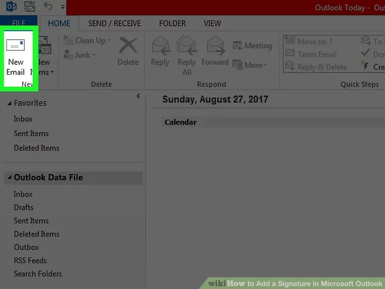Click the Delete X icon
385x289 pixels.
point(128,45)
